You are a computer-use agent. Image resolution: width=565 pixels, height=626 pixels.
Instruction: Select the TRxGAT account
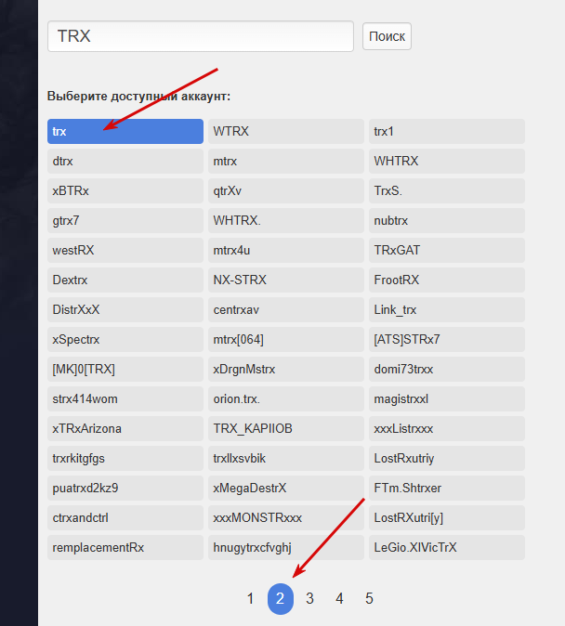(447, 251)
